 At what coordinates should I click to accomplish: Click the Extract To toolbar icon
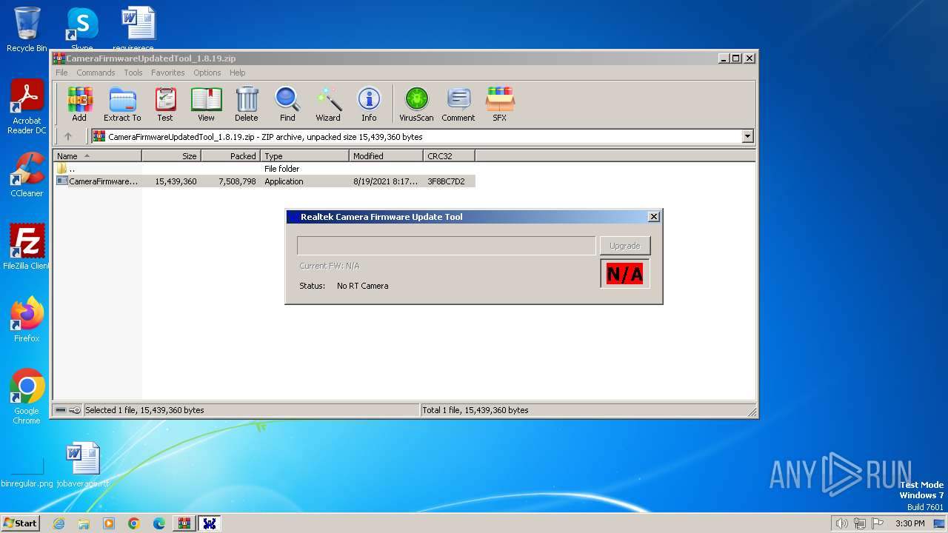[122, 104]
